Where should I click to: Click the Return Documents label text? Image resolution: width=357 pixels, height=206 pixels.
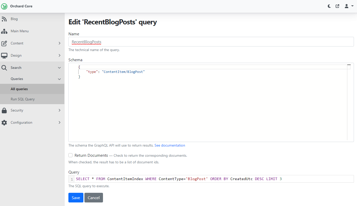pyautogui.click(x=91, y=155)
